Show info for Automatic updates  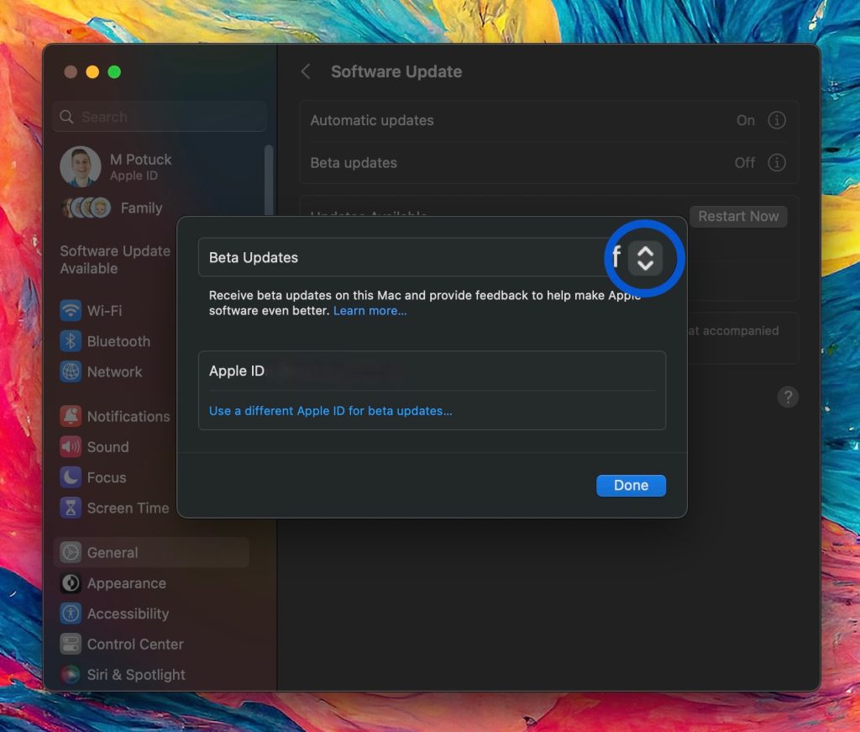coord(777,120)
